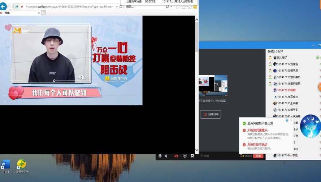Screen dimensions: 321x182
Task: Mute the speaker in call toolbar
Action: coord(166,156)
